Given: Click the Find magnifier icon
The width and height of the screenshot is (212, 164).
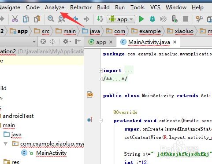Looking at the screenshot, I should point(51,19).
